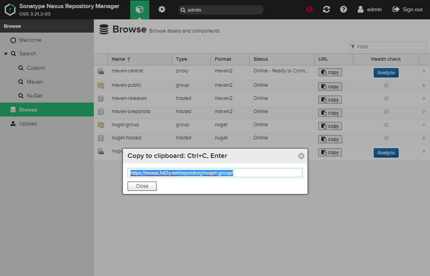The width and height of the screenshot is (430, 276).
Task: Click the red system status alert icon
Action: pyautogui.click(x=309, y=9)
